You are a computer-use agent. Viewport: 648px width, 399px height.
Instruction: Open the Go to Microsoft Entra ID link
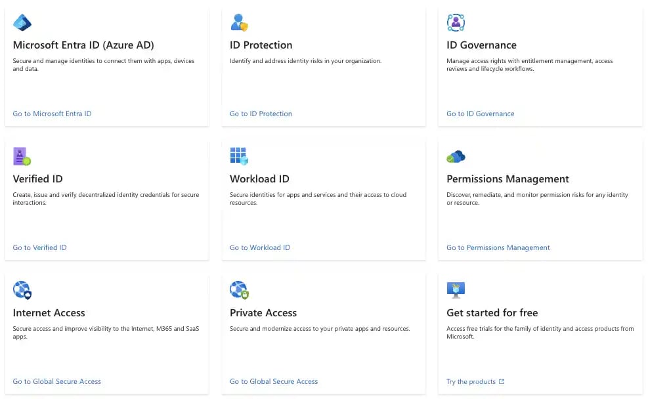click(x=52, y=114)
